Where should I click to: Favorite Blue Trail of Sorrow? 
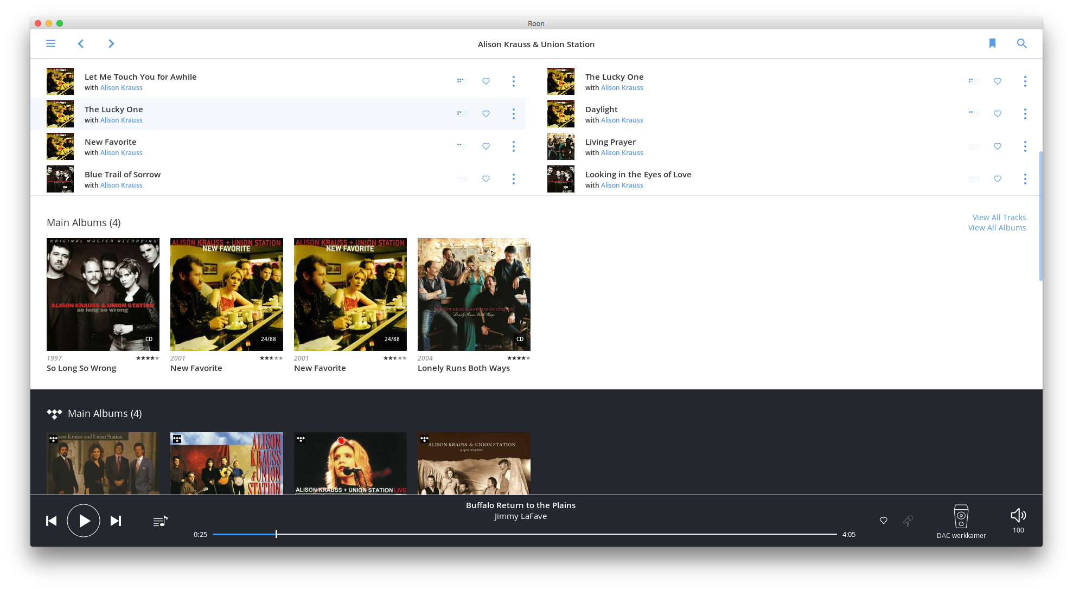tap(486, 179)
